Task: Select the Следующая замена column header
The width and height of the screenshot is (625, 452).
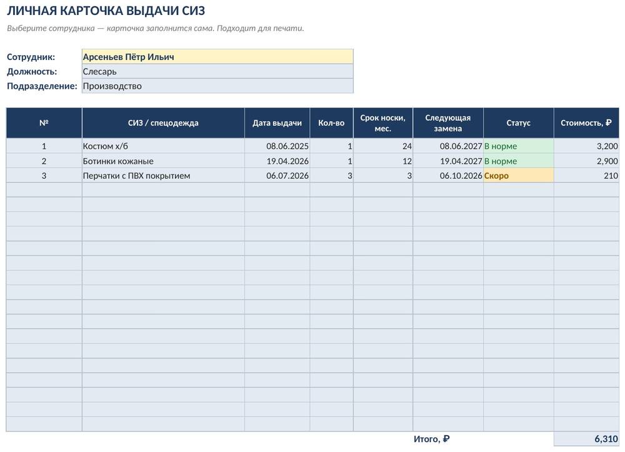Action: click(x=448, y=123)
